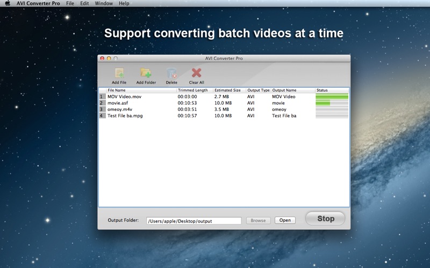Click progress bar of MOV Video.mov
430x268 pixels.
[x=332, y=96]
